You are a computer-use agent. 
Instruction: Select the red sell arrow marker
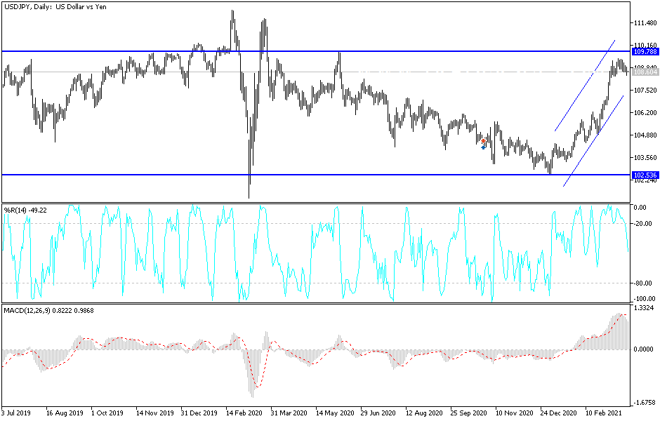[483, 141]
